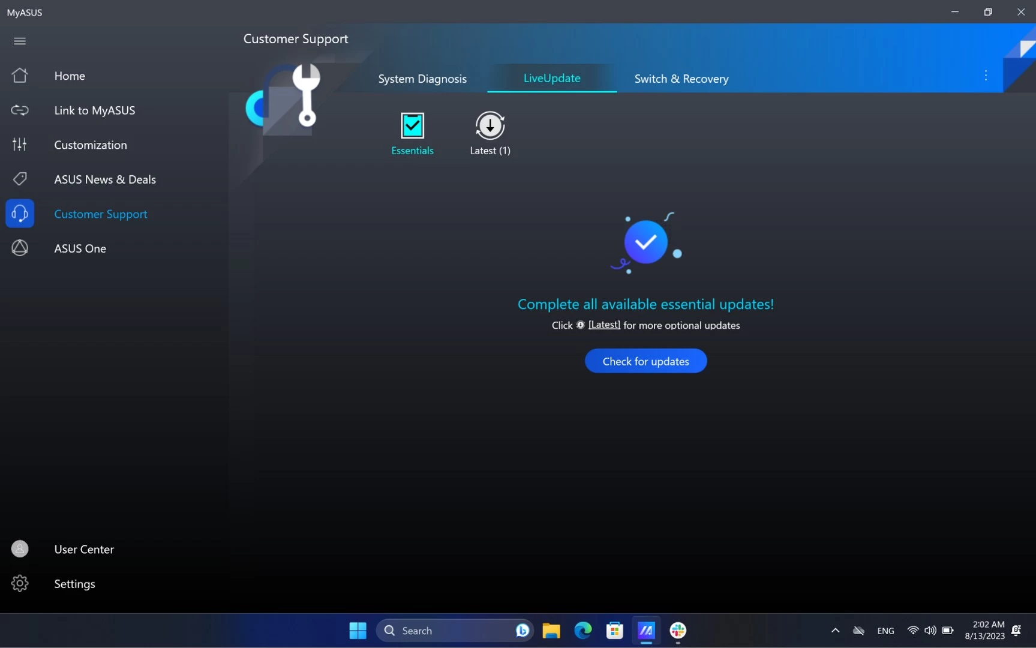Click the battery status tray icon
This screenshot has height=648, width=1036.
(948, 630)
